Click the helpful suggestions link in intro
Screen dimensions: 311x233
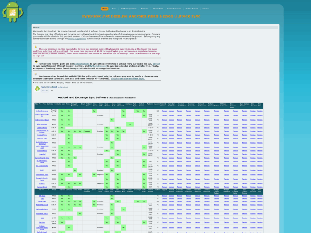tap(77, 39)
